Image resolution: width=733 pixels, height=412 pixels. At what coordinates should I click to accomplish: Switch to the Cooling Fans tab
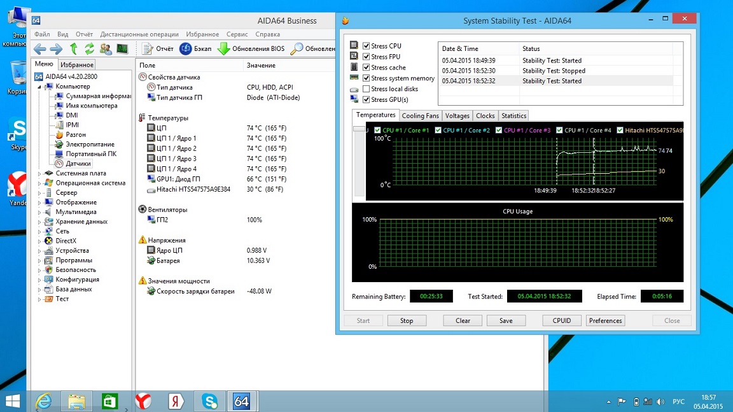[x=420, y=116]
